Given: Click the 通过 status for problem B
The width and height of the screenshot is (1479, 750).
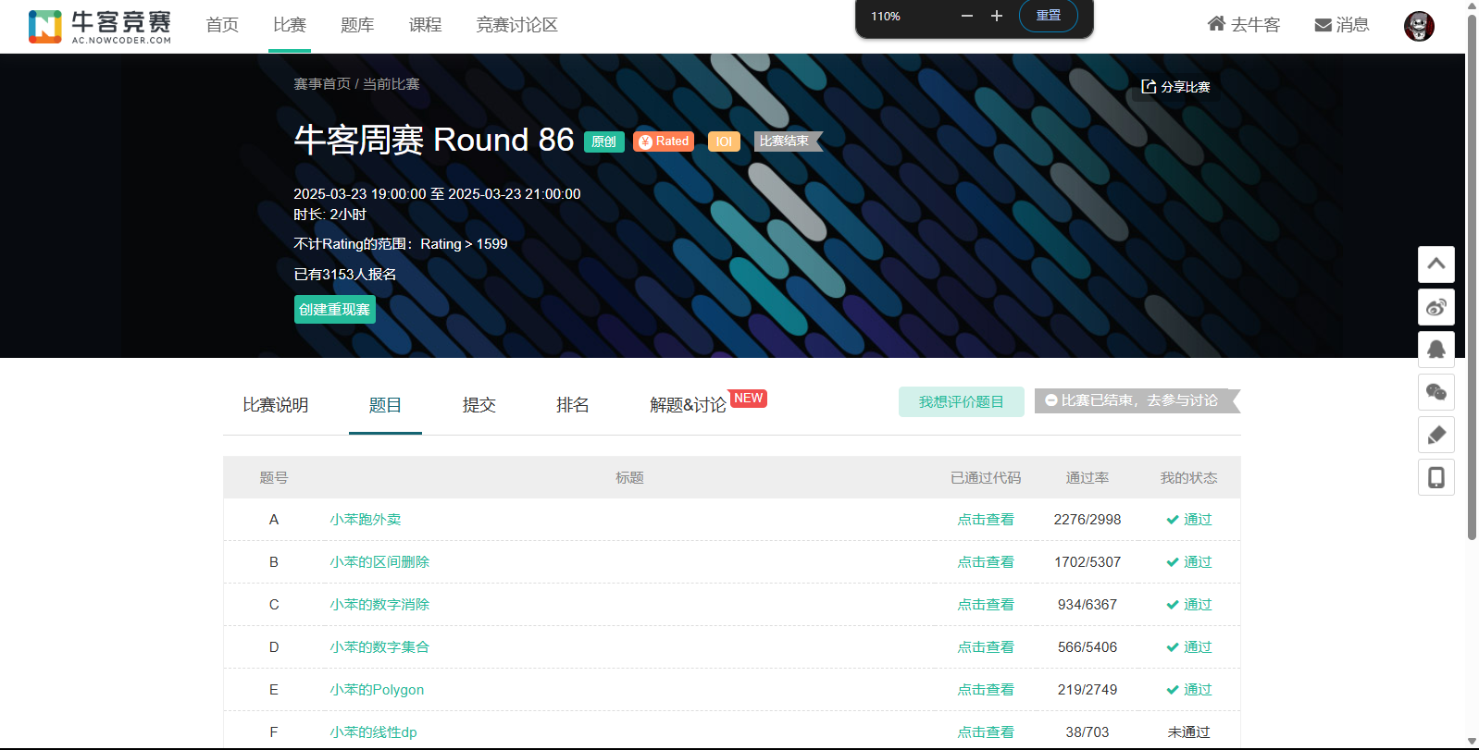Looking at the screenshot, I should 1189,562.
